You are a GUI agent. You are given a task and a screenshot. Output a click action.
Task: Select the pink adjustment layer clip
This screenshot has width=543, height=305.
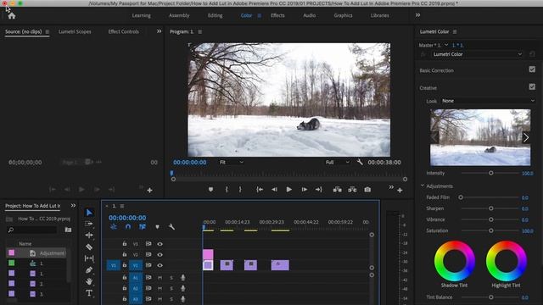click(x=208, y=254)
